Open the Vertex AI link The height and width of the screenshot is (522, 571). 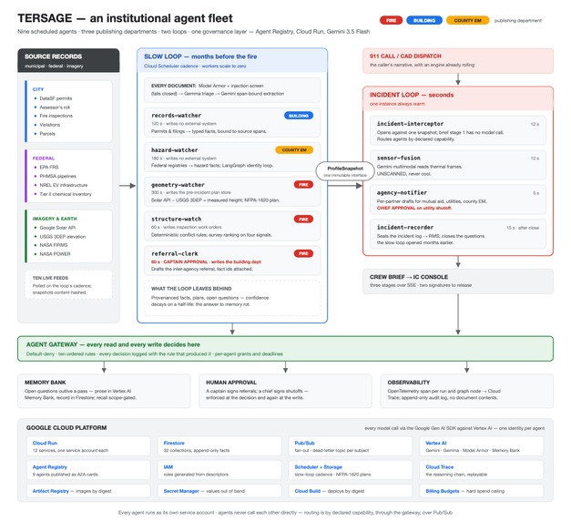(436, 443)
